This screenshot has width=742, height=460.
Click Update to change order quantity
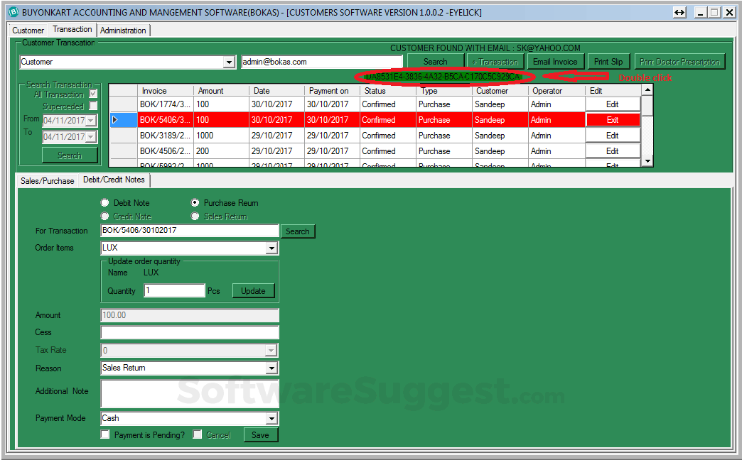pyautogui.click(x=253, y=291)
